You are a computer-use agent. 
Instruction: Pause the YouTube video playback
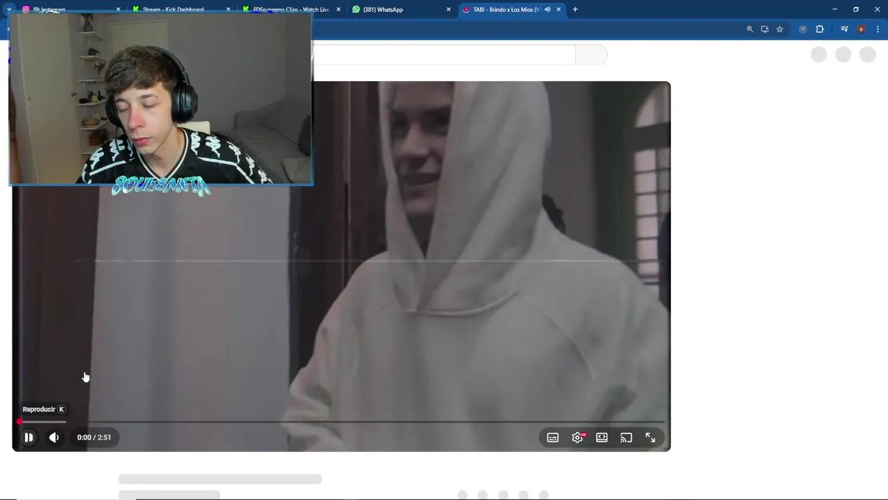[x=29, y=437]
